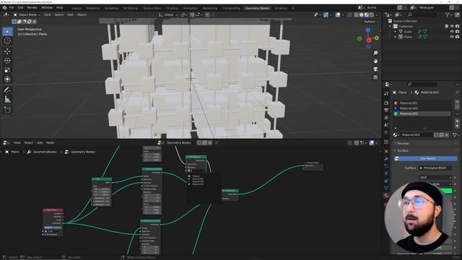Unlink Material.003 with X icon
Image resolution: width=462 pixels, height=260 pixels.
[447, 135]
